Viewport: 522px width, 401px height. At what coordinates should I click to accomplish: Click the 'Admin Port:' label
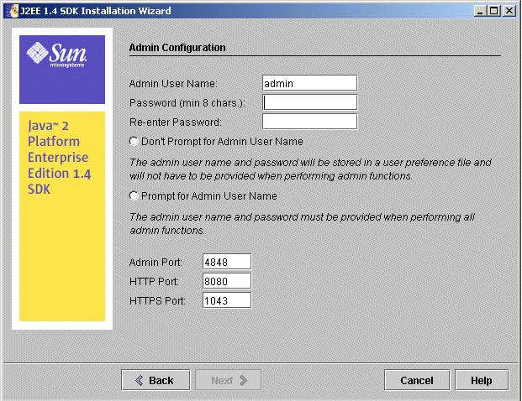(156, 262)
